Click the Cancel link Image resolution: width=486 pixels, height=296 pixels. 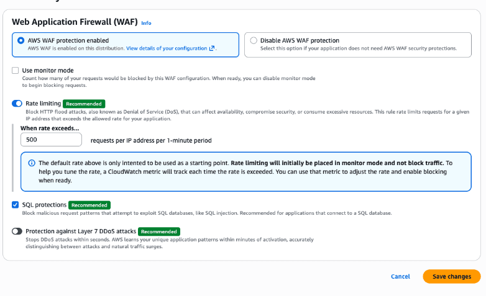pos(400,277)
